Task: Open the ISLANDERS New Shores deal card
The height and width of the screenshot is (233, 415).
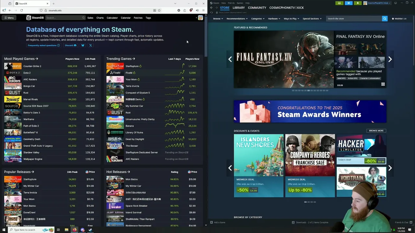Action: pyautogui.click(x=258, y=165)
